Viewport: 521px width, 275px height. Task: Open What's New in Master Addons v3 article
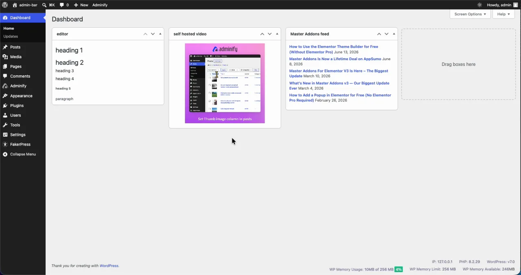pos(339,85)
